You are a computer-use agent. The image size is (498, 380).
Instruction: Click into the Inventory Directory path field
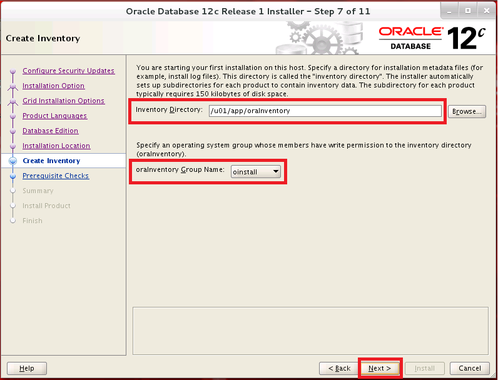click(x=325, y=111)
